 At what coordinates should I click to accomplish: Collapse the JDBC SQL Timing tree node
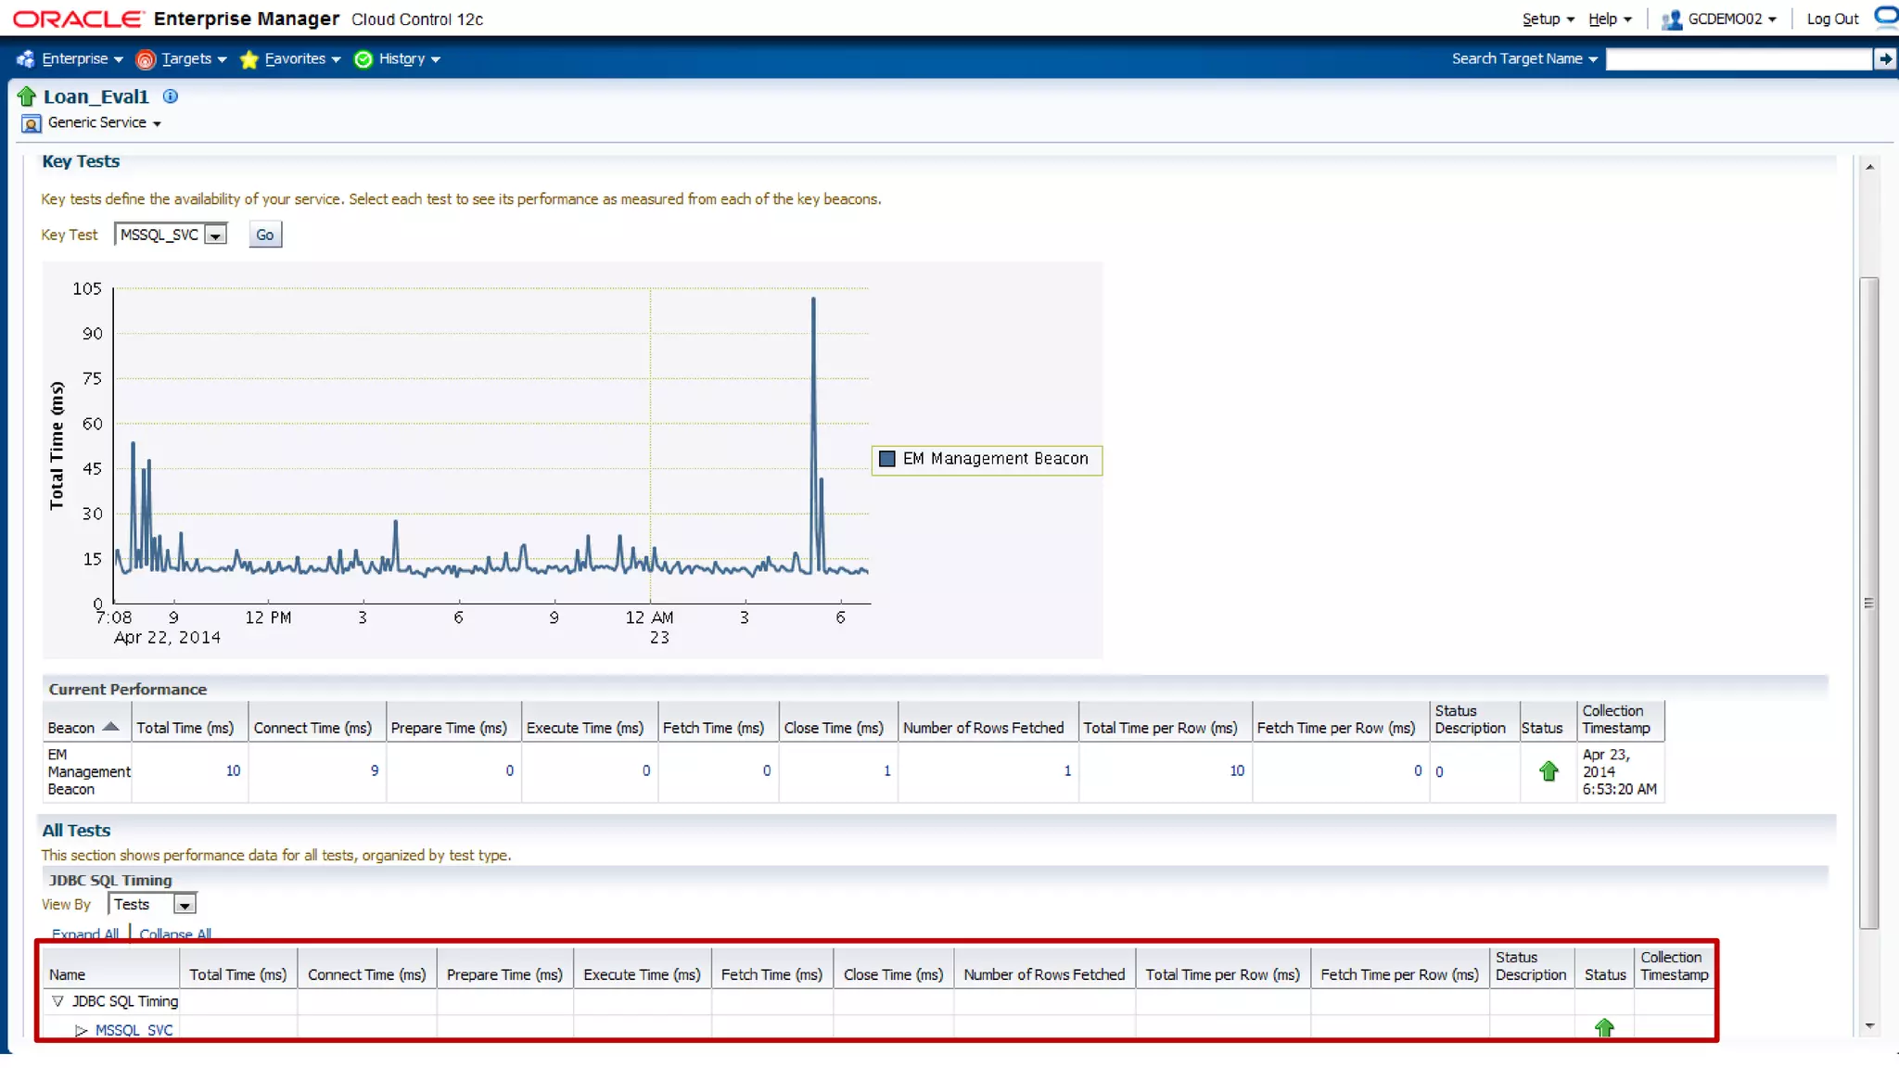pyautogui.click(x=58, y=1001)
